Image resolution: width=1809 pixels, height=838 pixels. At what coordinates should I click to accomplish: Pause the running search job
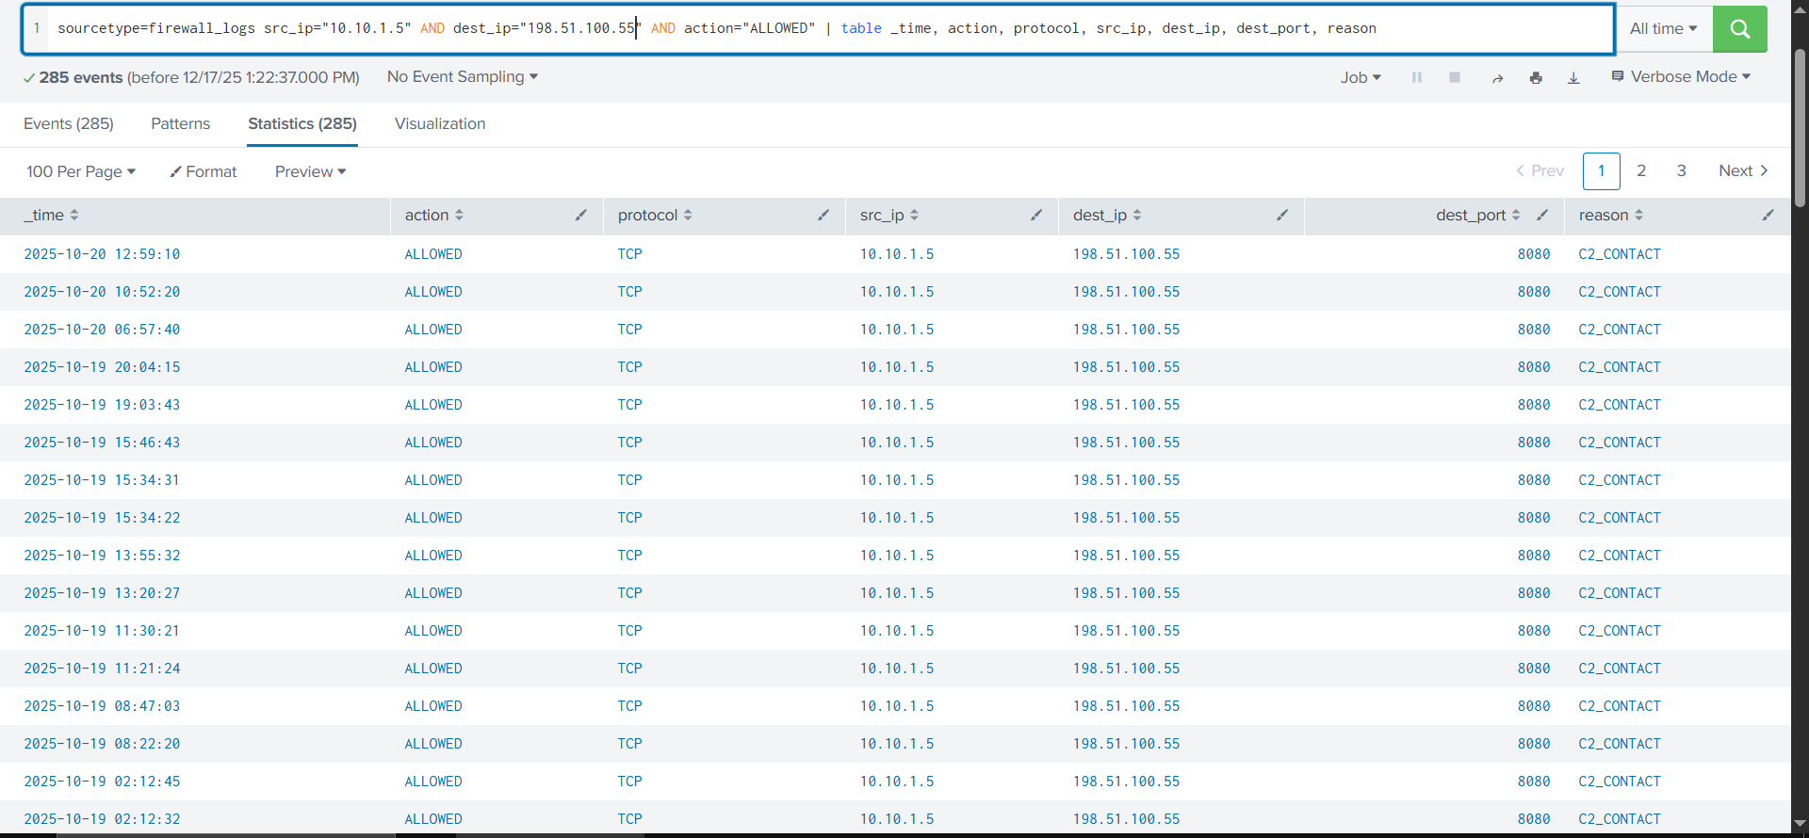[x=1416, y=77]
